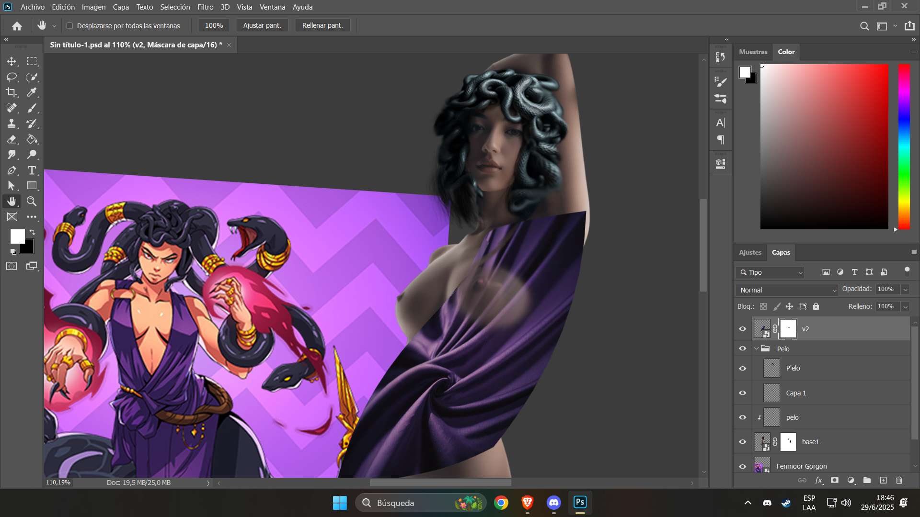Open the Relleno value dropdown
This screenshot has width=920, height=517.
click(x=905, y=307)
